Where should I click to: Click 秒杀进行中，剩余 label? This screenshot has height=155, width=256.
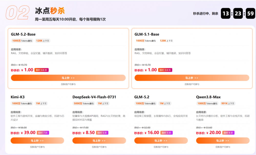tap(206, 14)
